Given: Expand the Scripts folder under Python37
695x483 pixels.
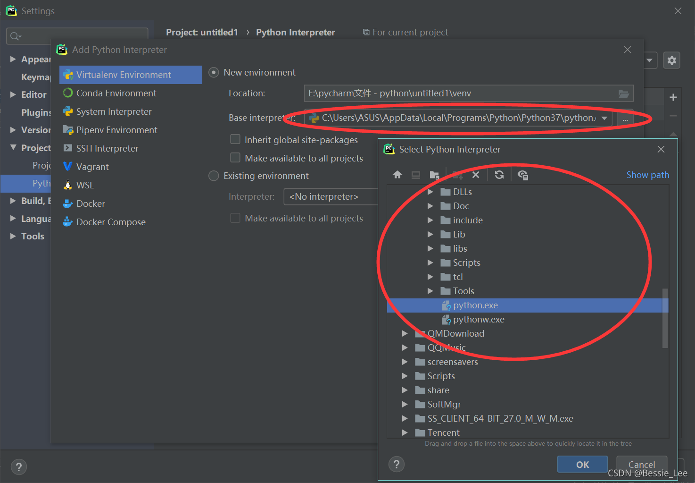Looking at the screenshot, I should (x=430, y=263).
